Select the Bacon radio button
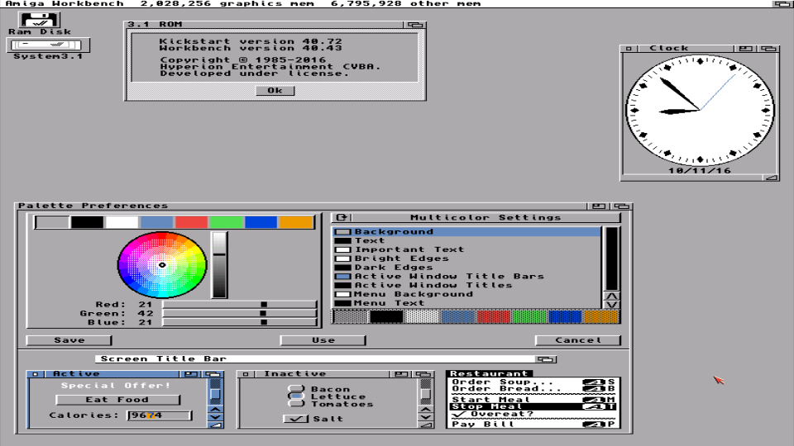794x446 pixels. 296,389
